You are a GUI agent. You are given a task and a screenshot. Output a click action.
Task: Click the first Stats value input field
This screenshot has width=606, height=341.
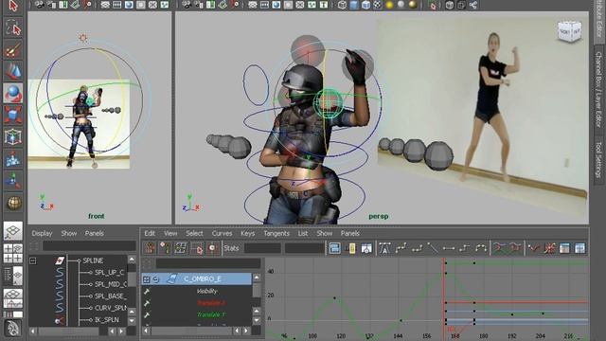coord(262,248)
